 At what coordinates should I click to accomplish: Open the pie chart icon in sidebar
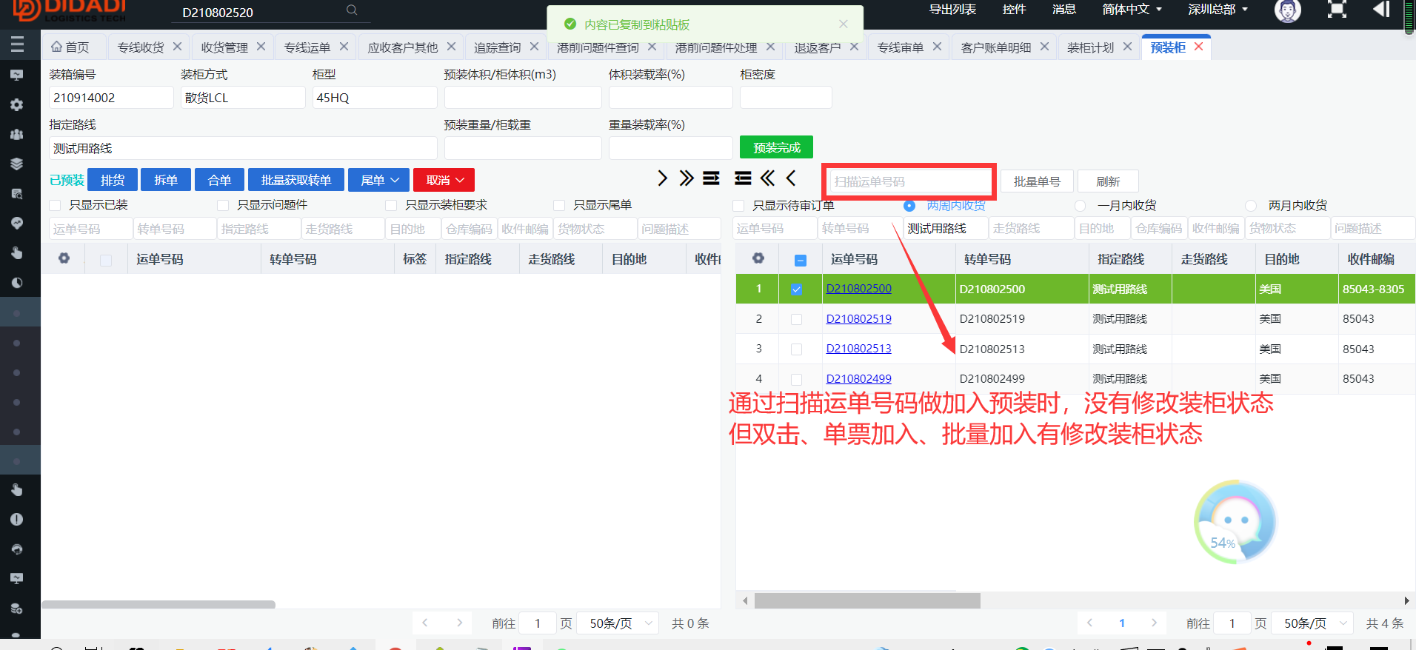(16, 282)
